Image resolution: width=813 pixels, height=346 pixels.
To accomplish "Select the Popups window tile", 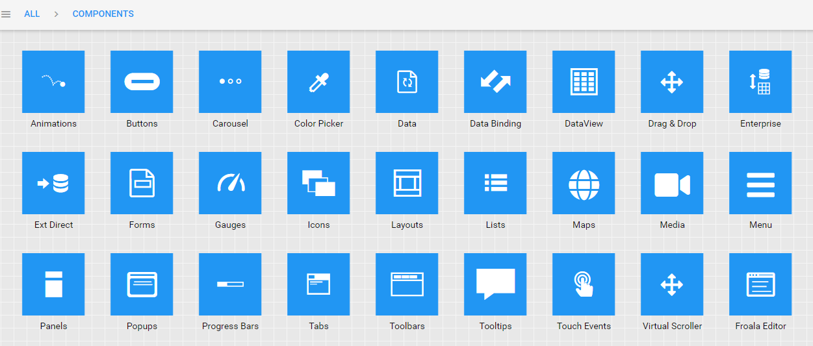I will (142, 284).
